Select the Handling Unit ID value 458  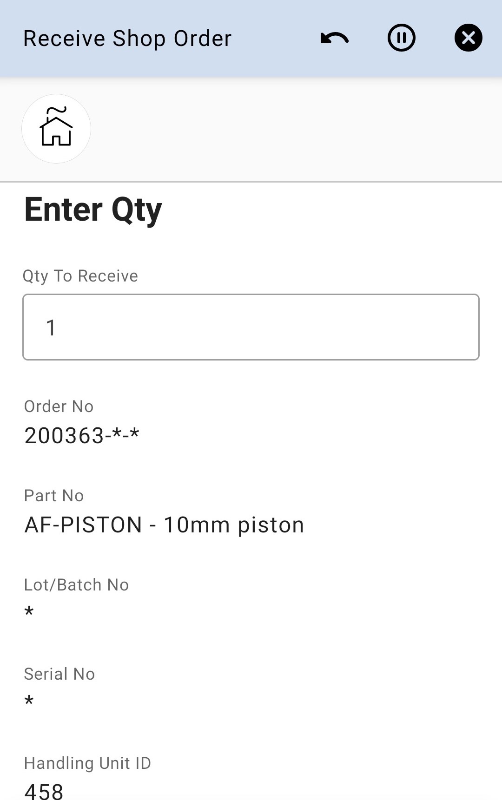tap(44, 791)
